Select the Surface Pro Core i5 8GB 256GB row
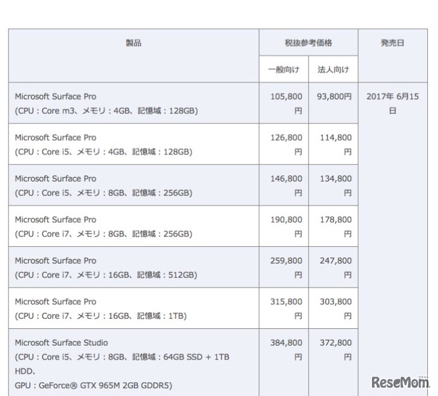438x396 pixels. point(103,186)
